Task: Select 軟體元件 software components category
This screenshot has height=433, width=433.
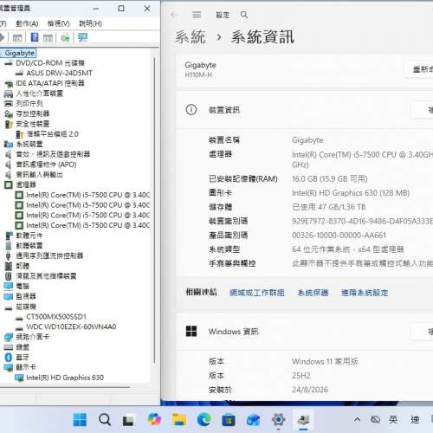Action: [x=29, y=236]
